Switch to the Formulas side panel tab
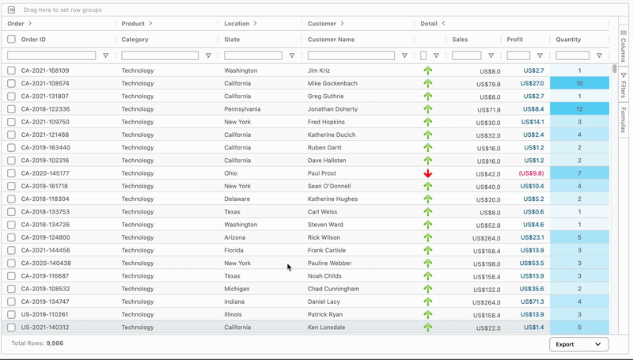633x360 pixels. (624, 120)
